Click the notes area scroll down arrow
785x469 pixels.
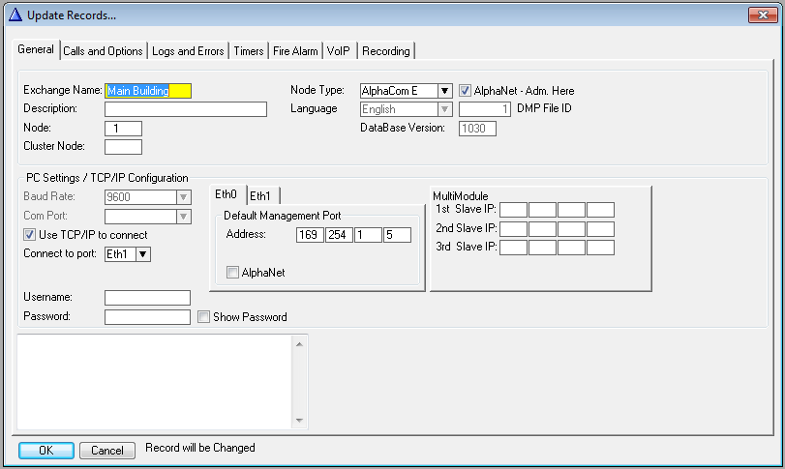(x=300, y=421)
